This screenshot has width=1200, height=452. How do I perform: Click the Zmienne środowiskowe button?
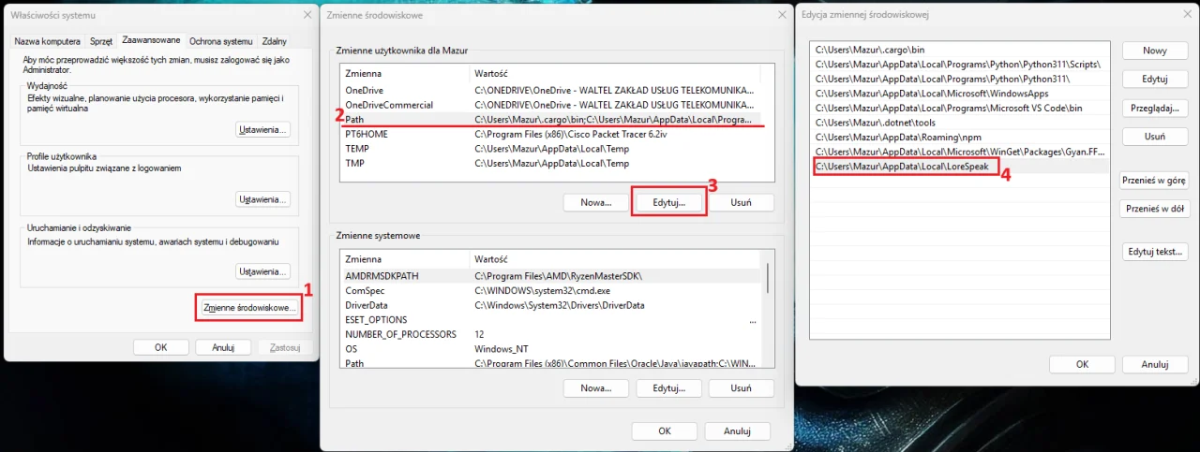pyautogui.click(x=249, y=307)
